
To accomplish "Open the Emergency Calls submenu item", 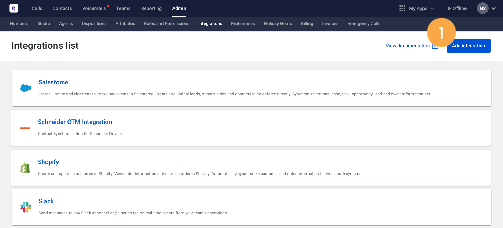I will coord(364,24).
